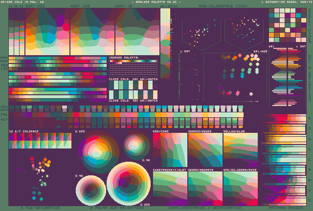The height and width of the screenshot is (211, 313).
Task: Open the RED/CYAN complementary panel
Action: pos(170,150)
